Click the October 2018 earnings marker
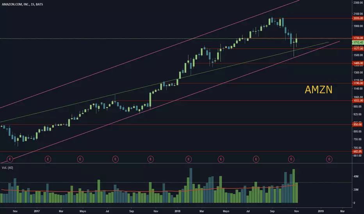The width and height of the screenshot is (364, 214). click(x=291, y=159)
